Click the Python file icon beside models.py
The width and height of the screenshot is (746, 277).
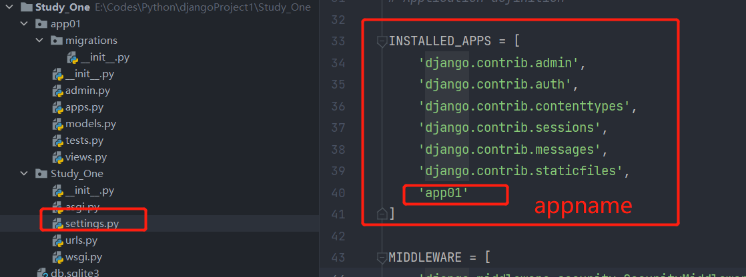coord(57,124)
